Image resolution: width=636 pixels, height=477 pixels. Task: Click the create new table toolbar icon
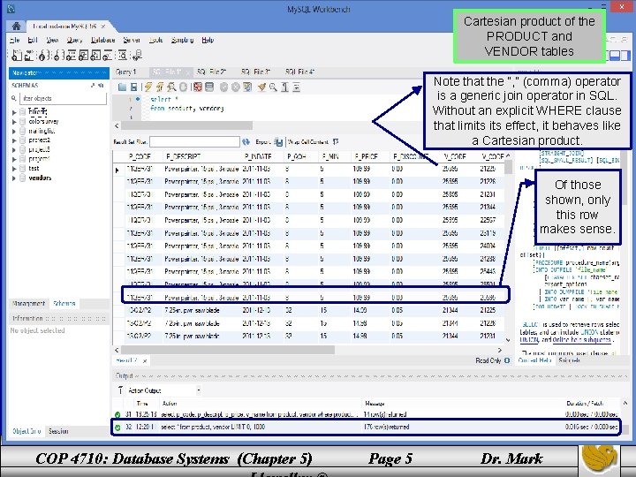(71, 55)
